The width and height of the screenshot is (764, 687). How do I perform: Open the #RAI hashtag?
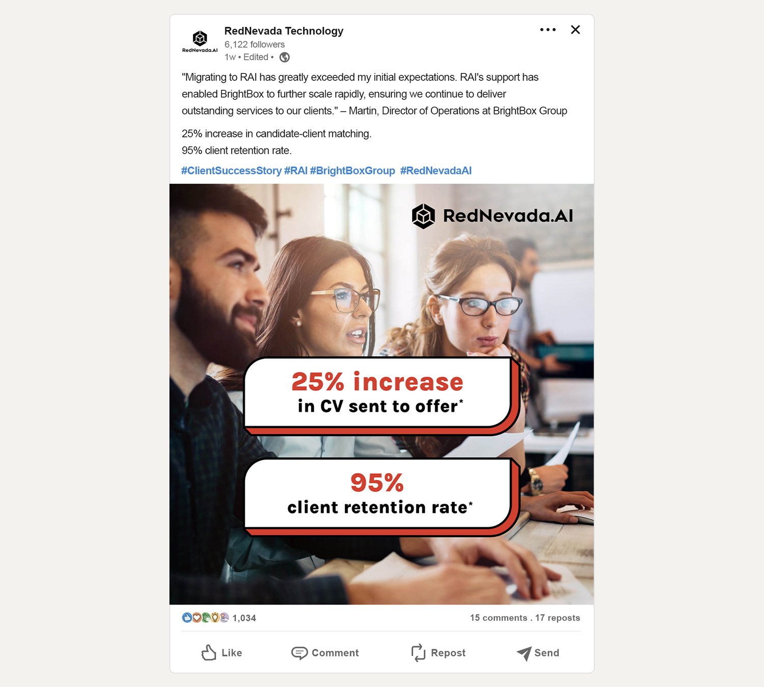[296, 171]
